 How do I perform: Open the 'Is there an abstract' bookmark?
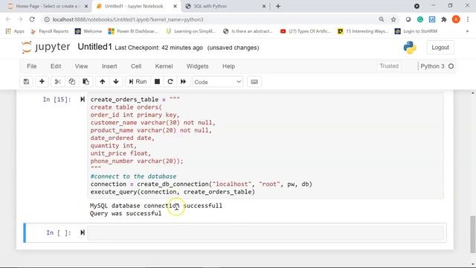(248, 31)
